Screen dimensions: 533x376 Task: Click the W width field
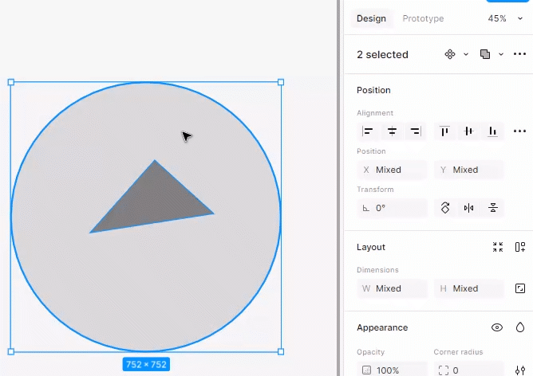(x=393, y=288)
